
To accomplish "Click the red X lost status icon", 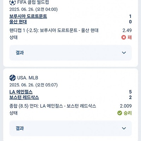I will 124,37.
